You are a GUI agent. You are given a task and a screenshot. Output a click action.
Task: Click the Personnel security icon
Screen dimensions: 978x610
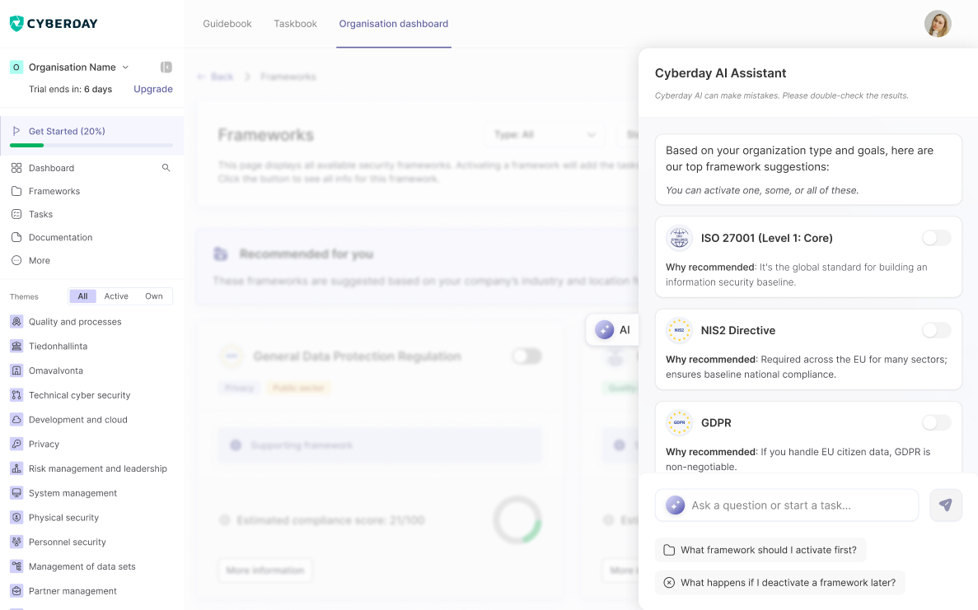tap(16, 542)
